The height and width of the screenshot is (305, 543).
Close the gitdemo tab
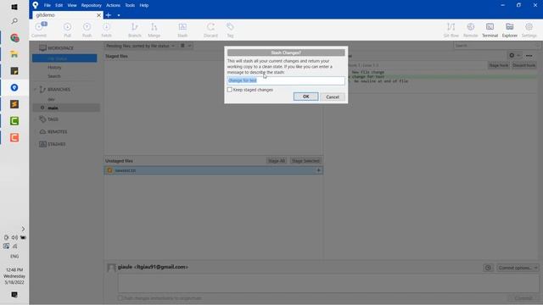click(x=98, y=15)
